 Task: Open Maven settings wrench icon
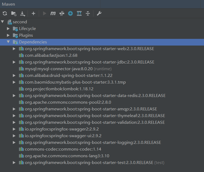click(x=99, y=13)
